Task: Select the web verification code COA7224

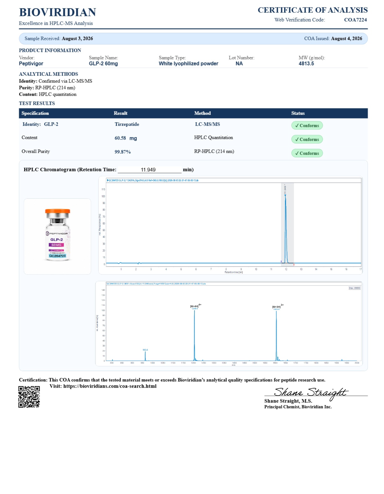Action: (355, 20)
